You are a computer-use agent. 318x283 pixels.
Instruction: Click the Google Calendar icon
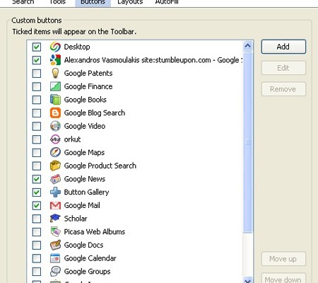point(55,258)
